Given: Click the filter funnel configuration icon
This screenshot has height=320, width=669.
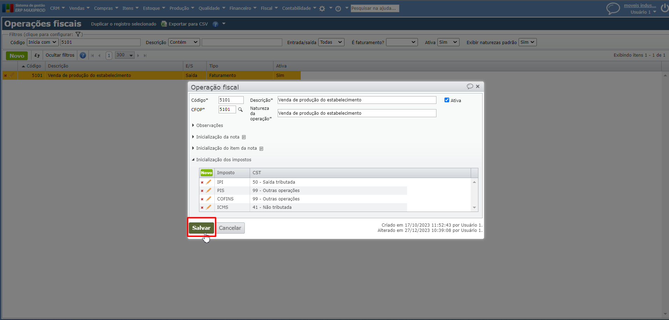Looking at the screenshot, I should [78, 34].
